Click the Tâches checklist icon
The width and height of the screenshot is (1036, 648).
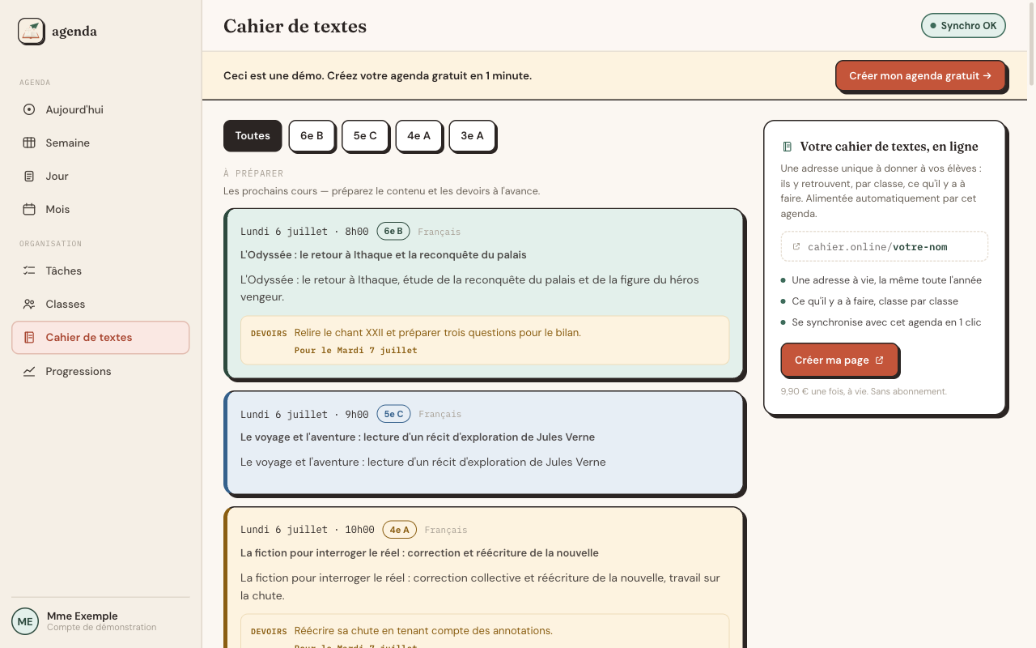[x=29, y=271]
